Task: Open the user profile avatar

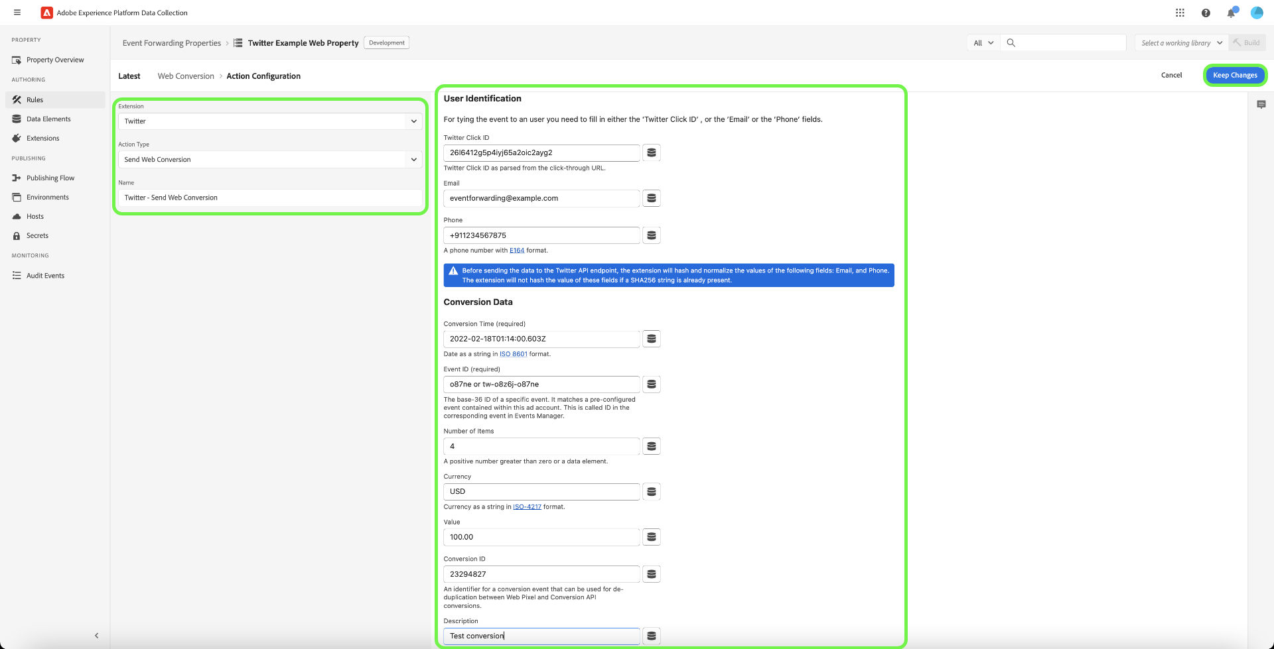Action: [1257, 13]
